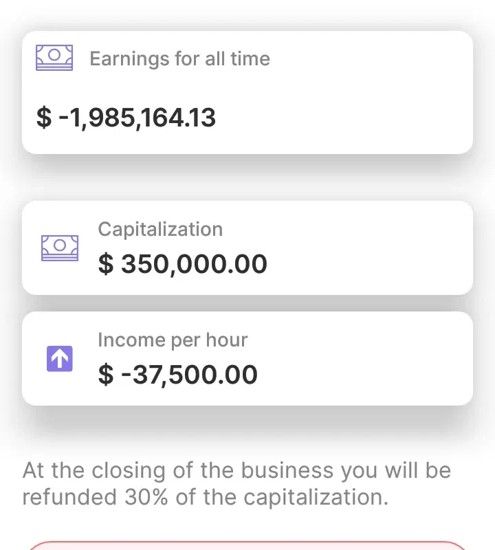Select the $ -1,985,164.13 earnings amount
This screenshot has height=550, width=495.
(126, 118)
